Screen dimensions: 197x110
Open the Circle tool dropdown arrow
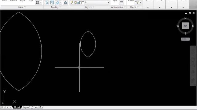click(x=22, y=2)
